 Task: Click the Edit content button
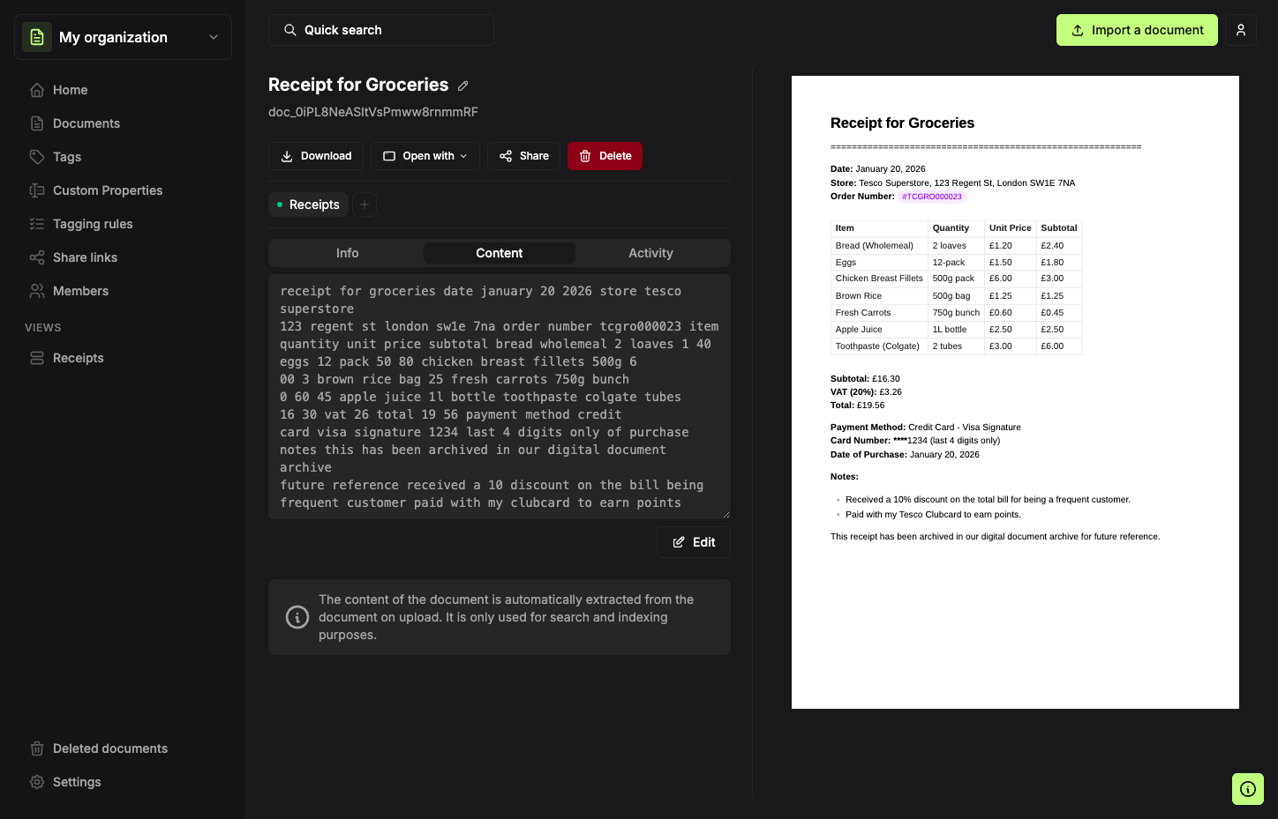coord(694,542)
